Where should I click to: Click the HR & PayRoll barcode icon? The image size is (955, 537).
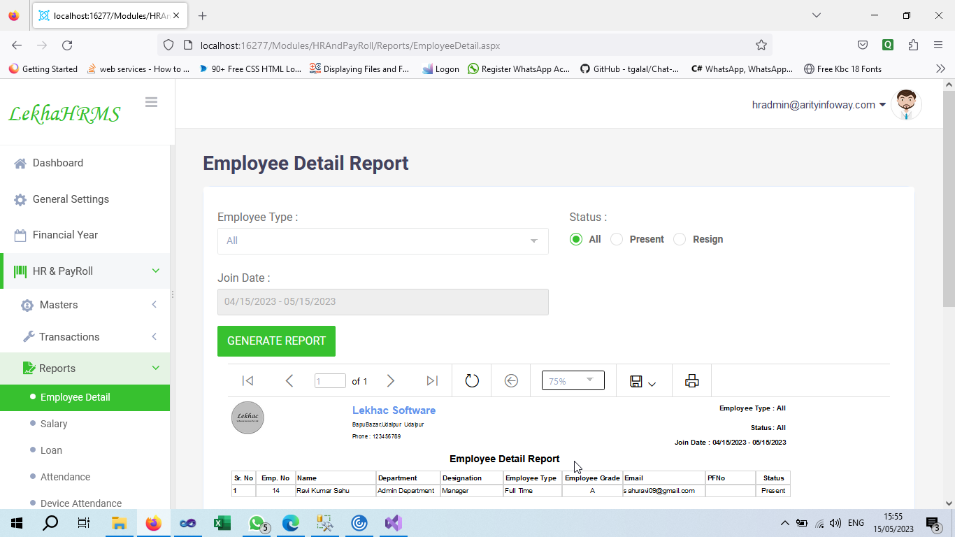20,271
